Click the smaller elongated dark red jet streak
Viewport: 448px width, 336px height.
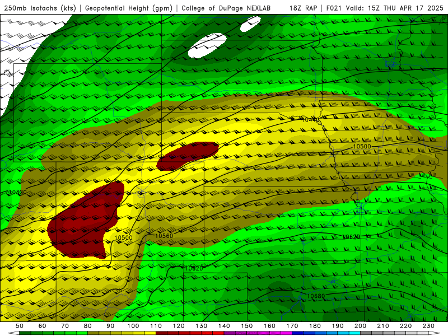tap(188, 156)
